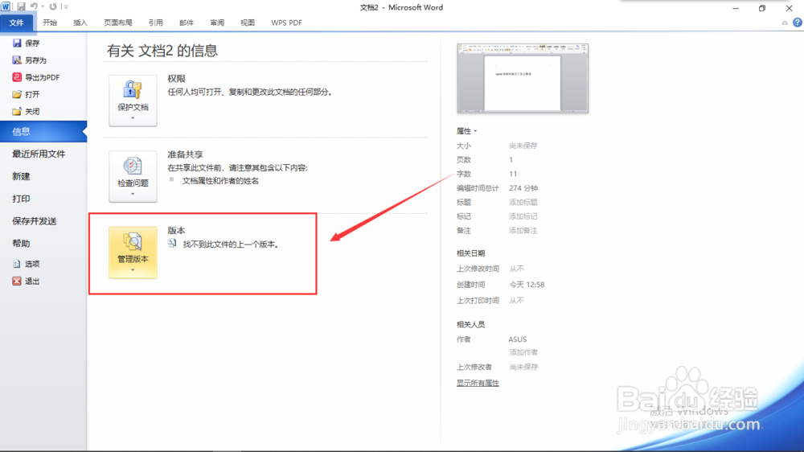This screenshot has width=804, height=452.
Task: Minimize the ribbon using caret icon
Action: coord(785,23)
